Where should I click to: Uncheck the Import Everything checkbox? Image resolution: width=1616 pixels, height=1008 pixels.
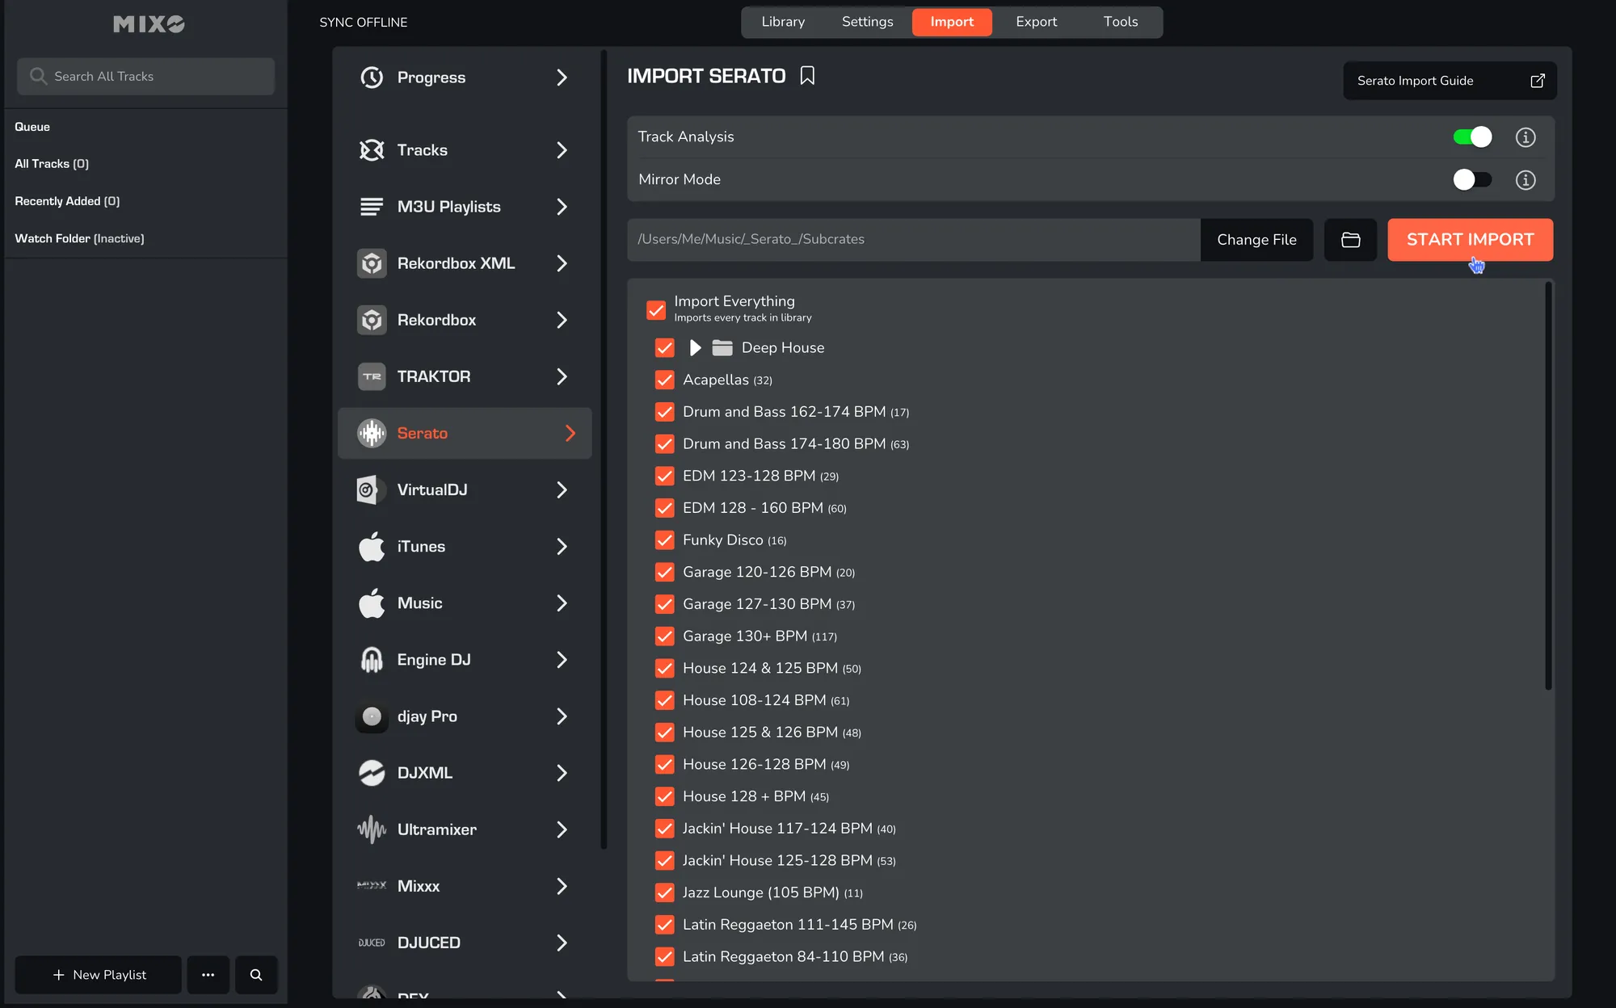656,310
